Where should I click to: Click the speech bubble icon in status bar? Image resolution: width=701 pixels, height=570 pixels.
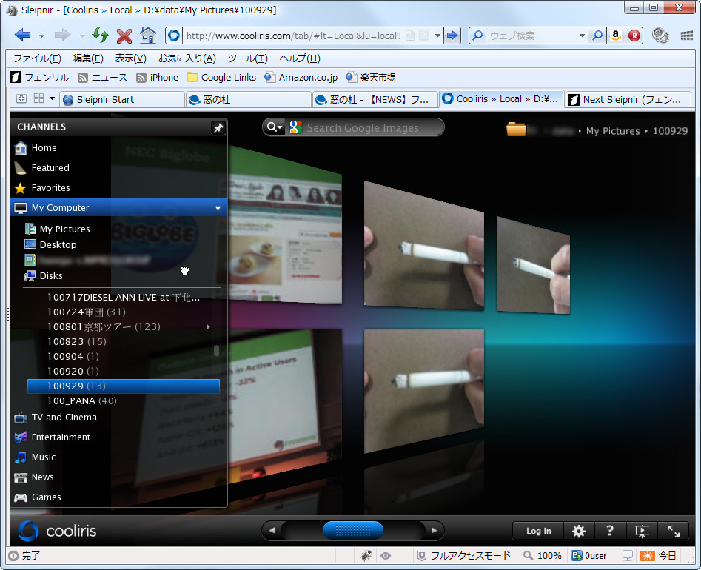(x=628, y=555)
